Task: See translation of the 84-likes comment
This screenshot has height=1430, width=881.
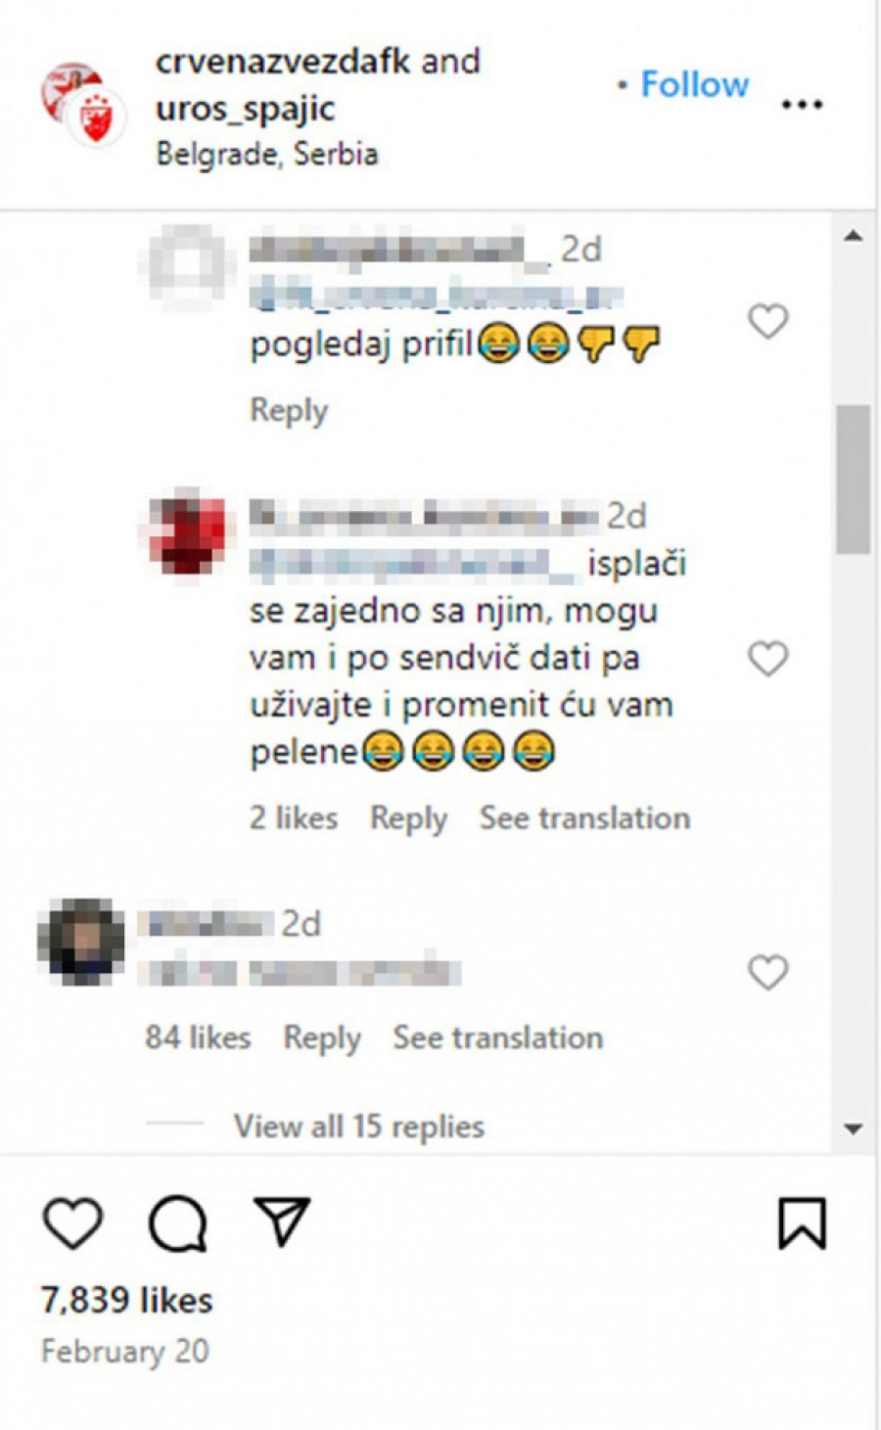Action: 497,1038
